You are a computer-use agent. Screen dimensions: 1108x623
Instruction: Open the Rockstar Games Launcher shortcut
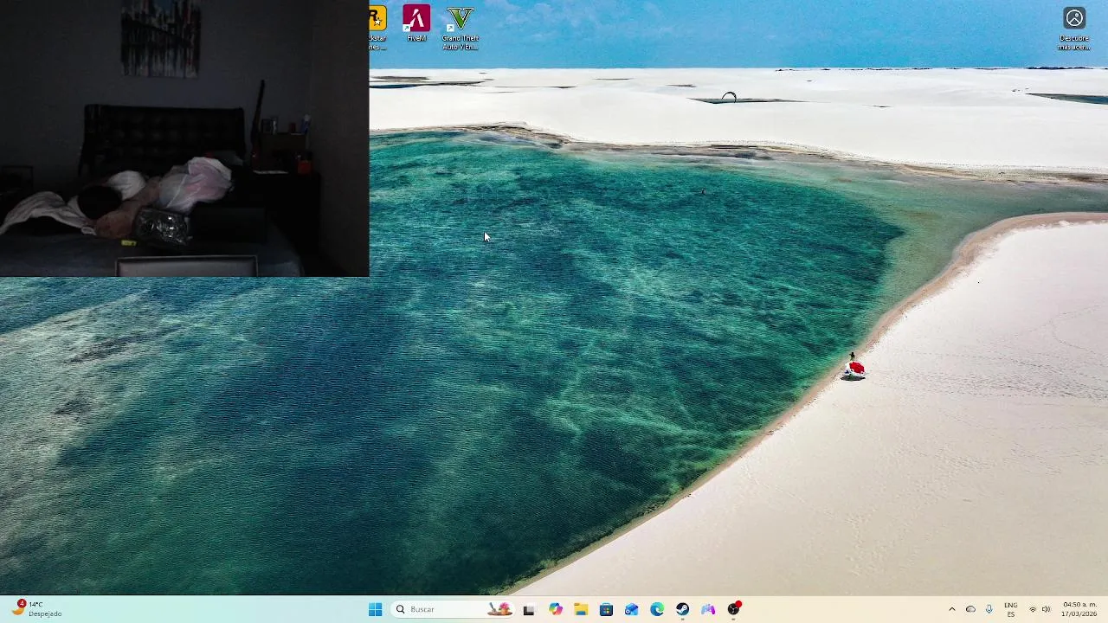377,28
